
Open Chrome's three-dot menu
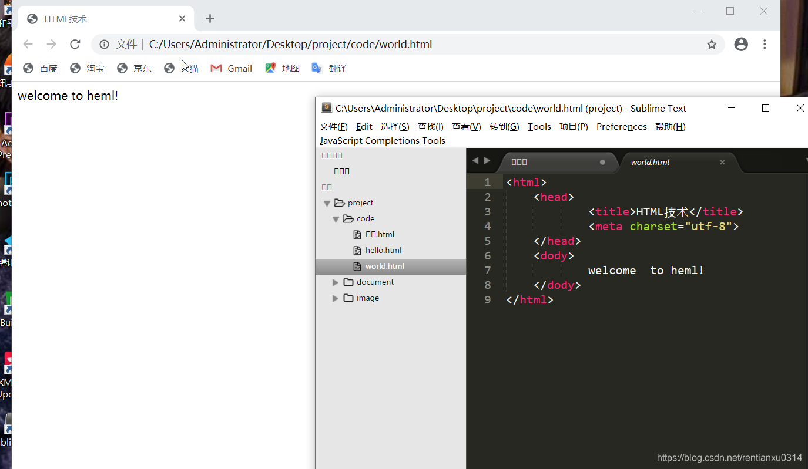pyautogui.click(x=765, y=44)
